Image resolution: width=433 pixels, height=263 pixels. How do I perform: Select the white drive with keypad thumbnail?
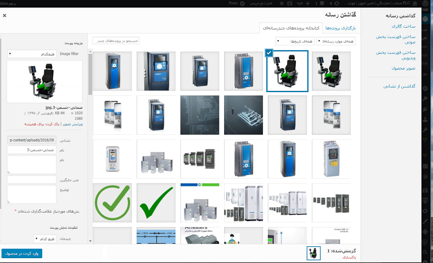tap(112, 159)
